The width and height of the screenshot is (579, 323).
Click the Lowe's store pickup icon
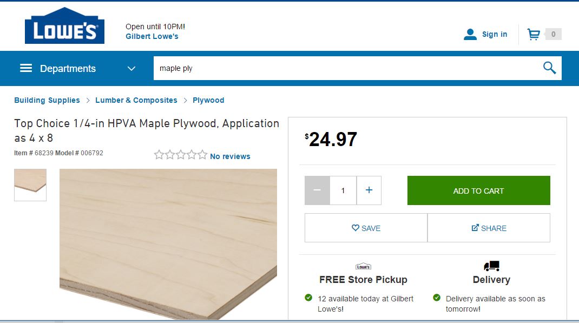coord(363,266)
